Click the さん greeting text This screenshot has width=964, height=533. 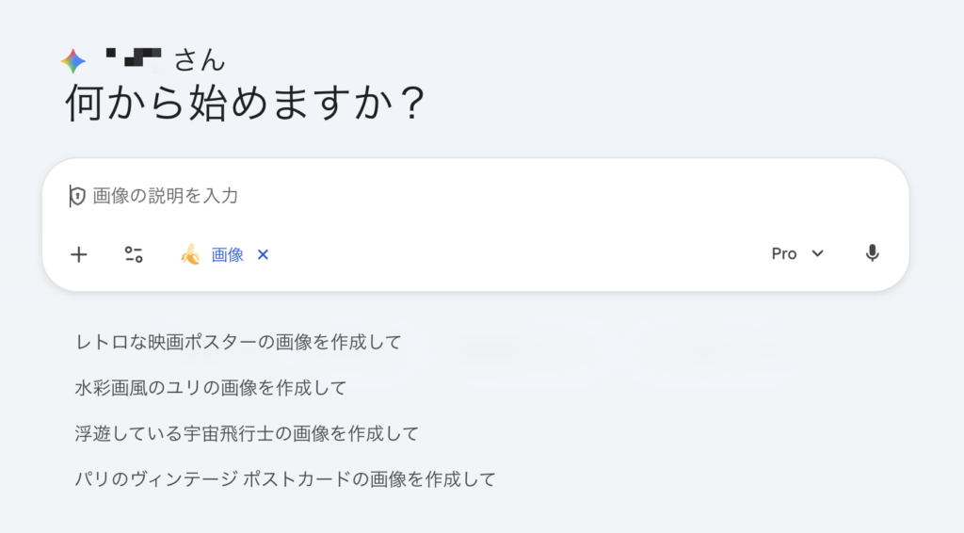200,61
